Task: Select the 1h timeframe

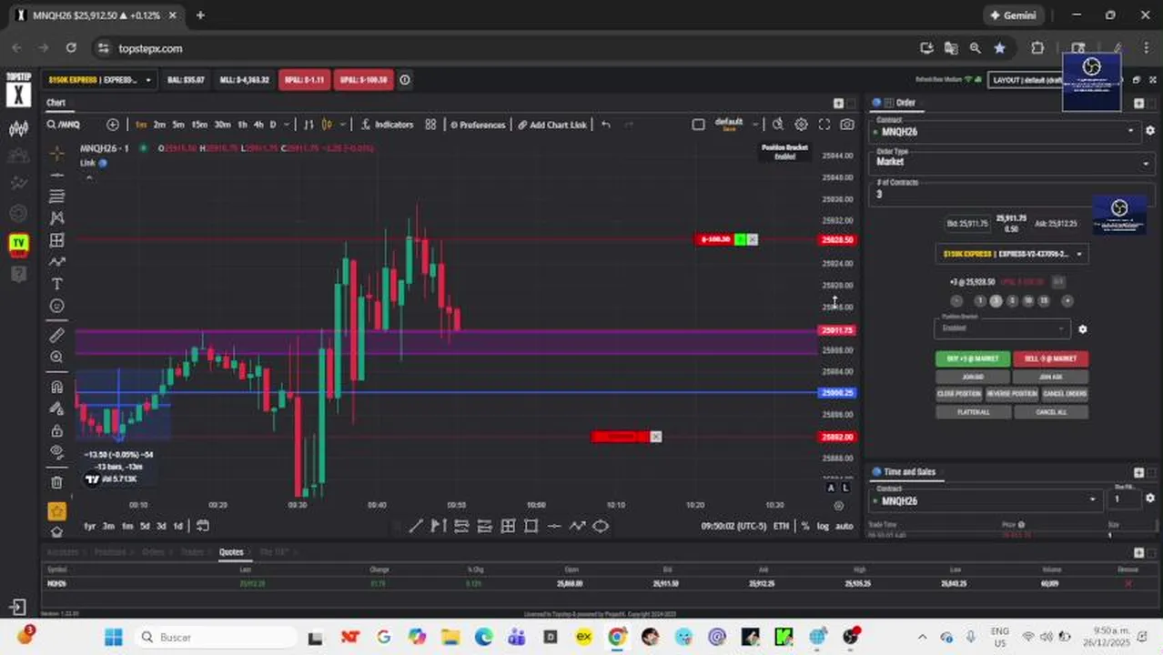Action: point(242,125)
